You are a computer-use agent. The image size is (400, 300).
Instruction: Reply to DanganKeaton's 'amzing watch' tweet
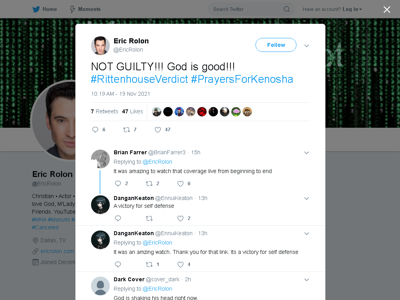tap(118, 264)
